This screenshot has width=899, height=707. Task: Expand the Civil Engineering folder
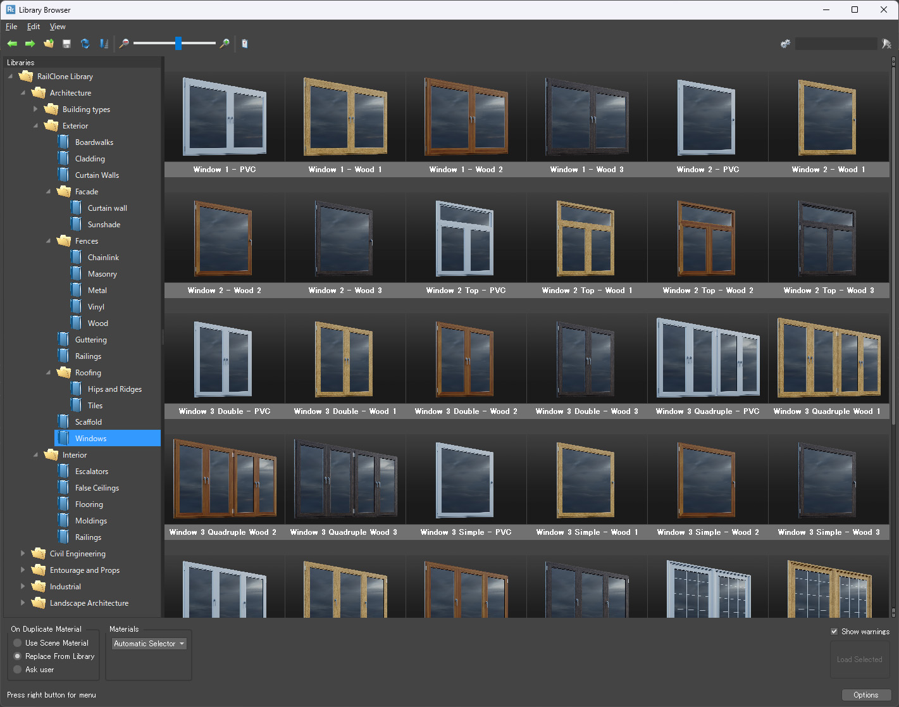[23, 554]
